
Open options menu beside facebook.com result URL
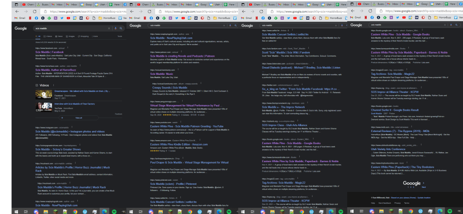point(68,48)
